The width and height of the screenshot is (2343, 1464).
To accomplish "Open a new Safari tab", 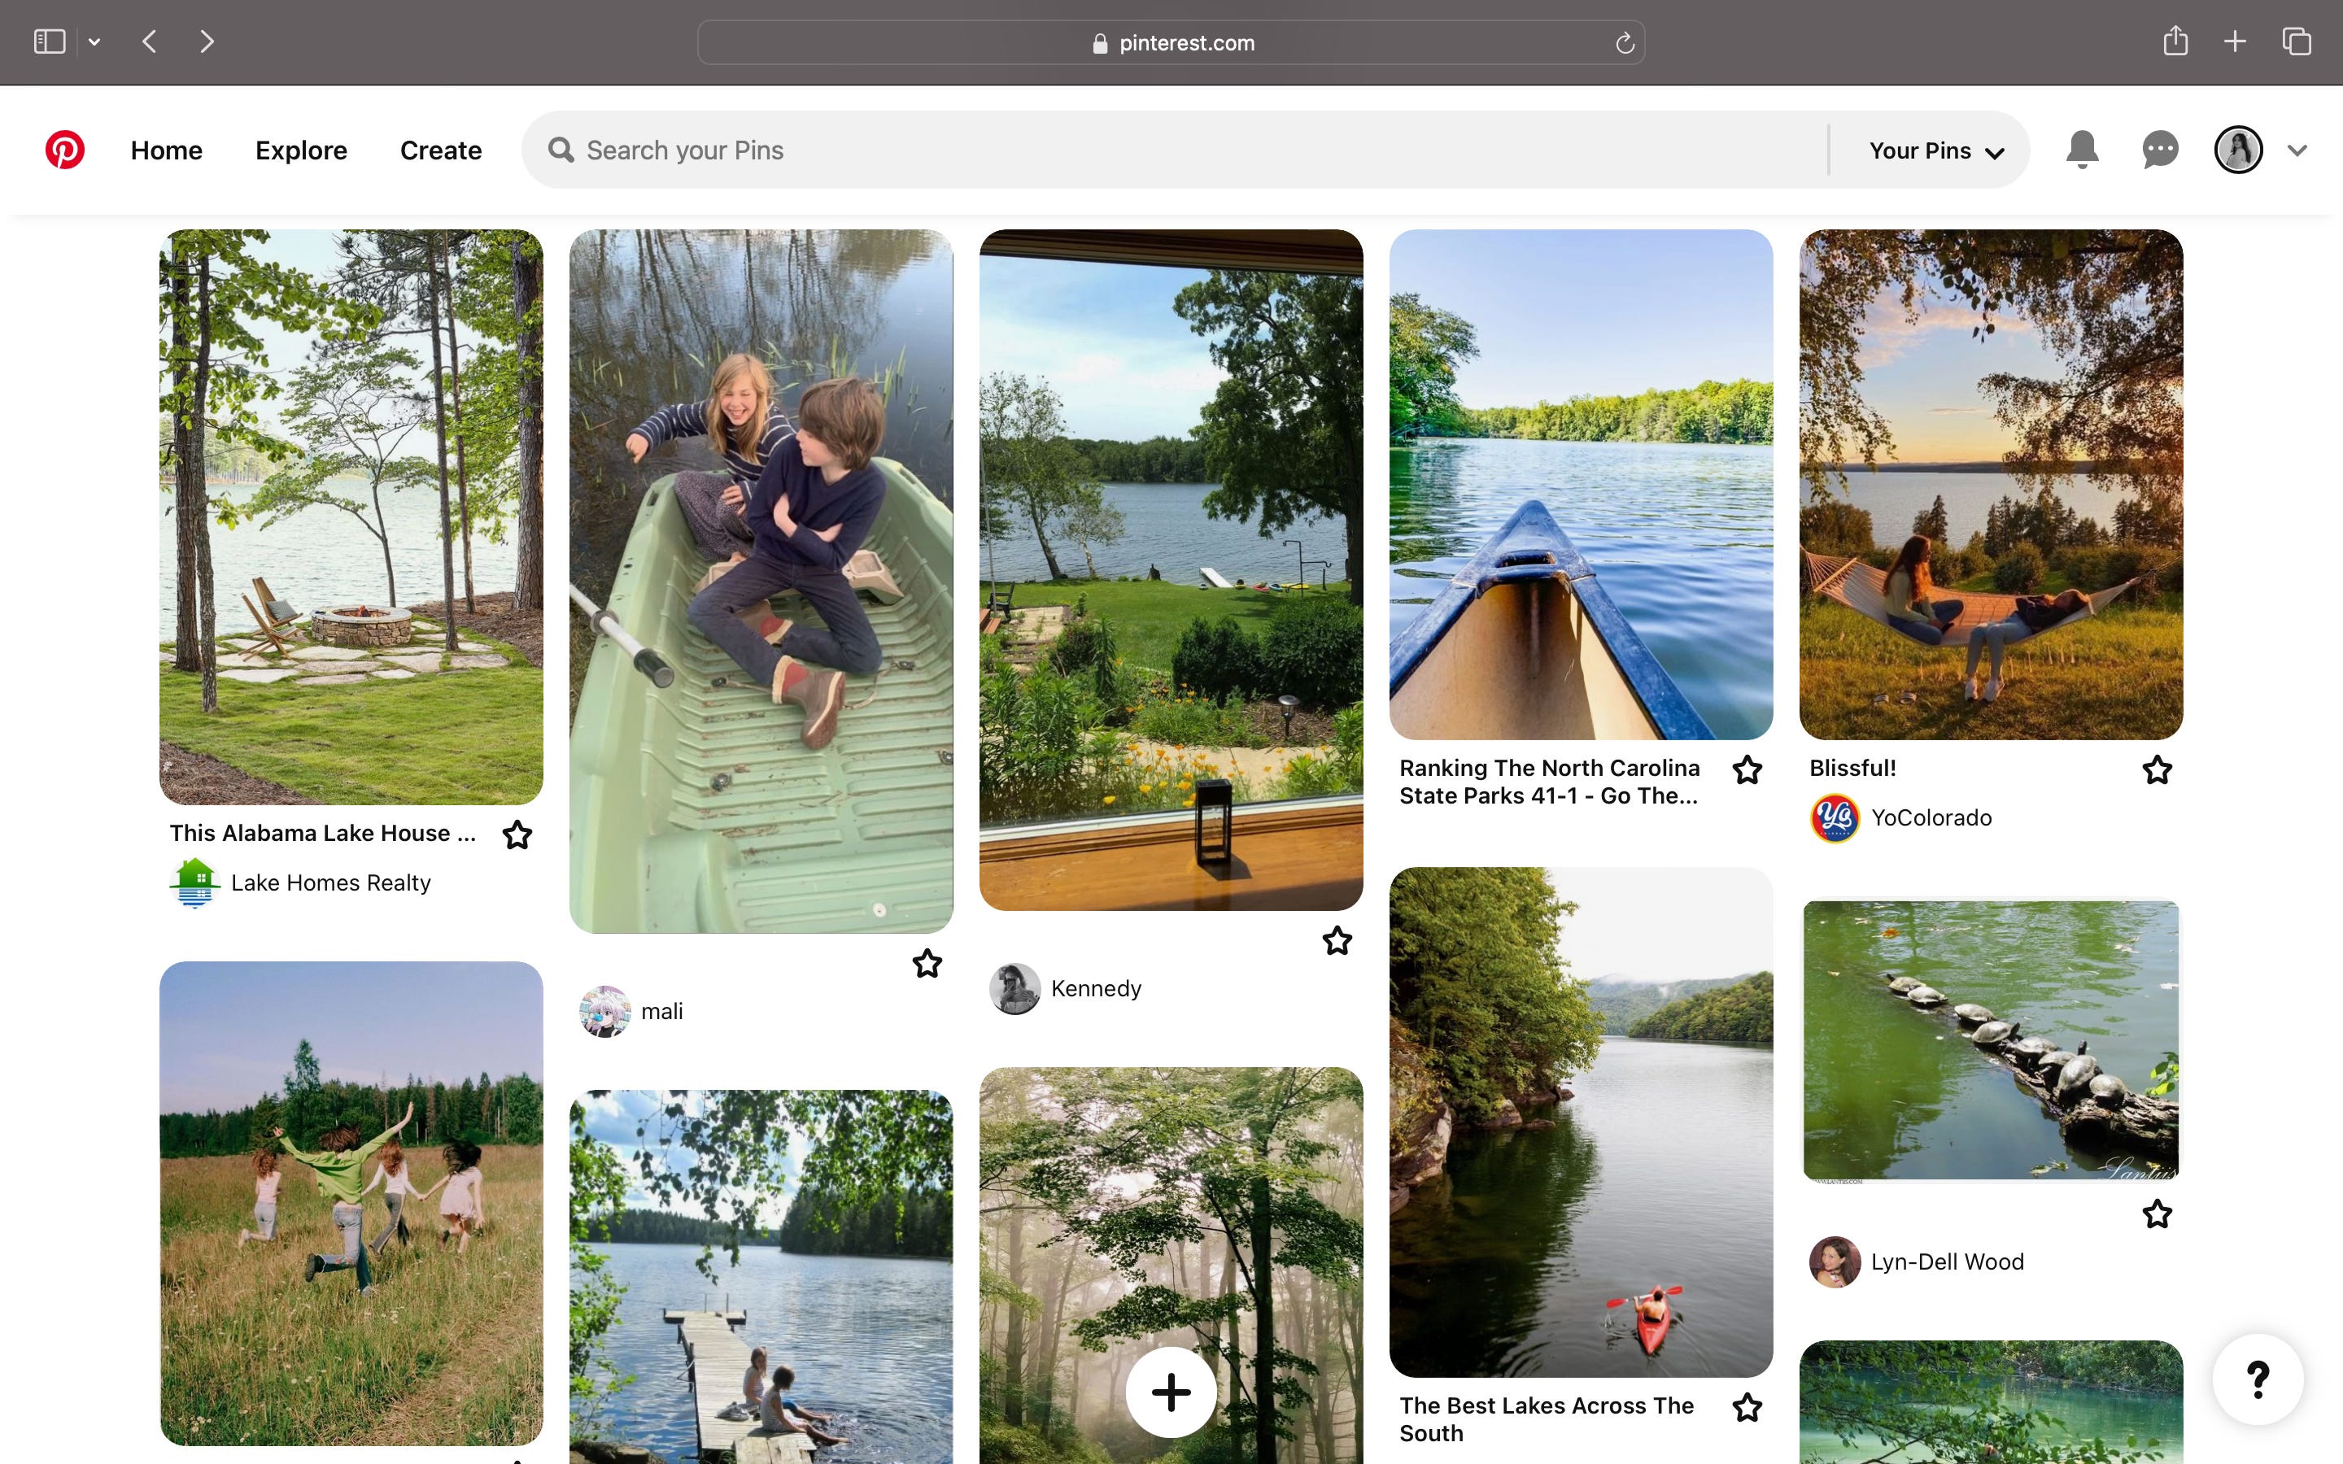I will (x=2235, y=41).
